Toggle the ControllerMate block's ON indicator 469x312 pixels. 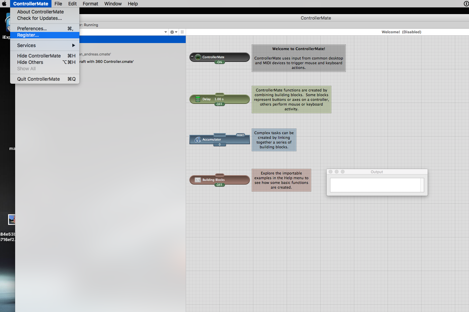[220, 62]
